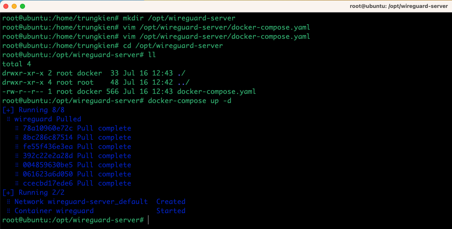Click the 'docker-compose up -d' command text
This screenshot has height=229, width=452.
click(189, 101)
